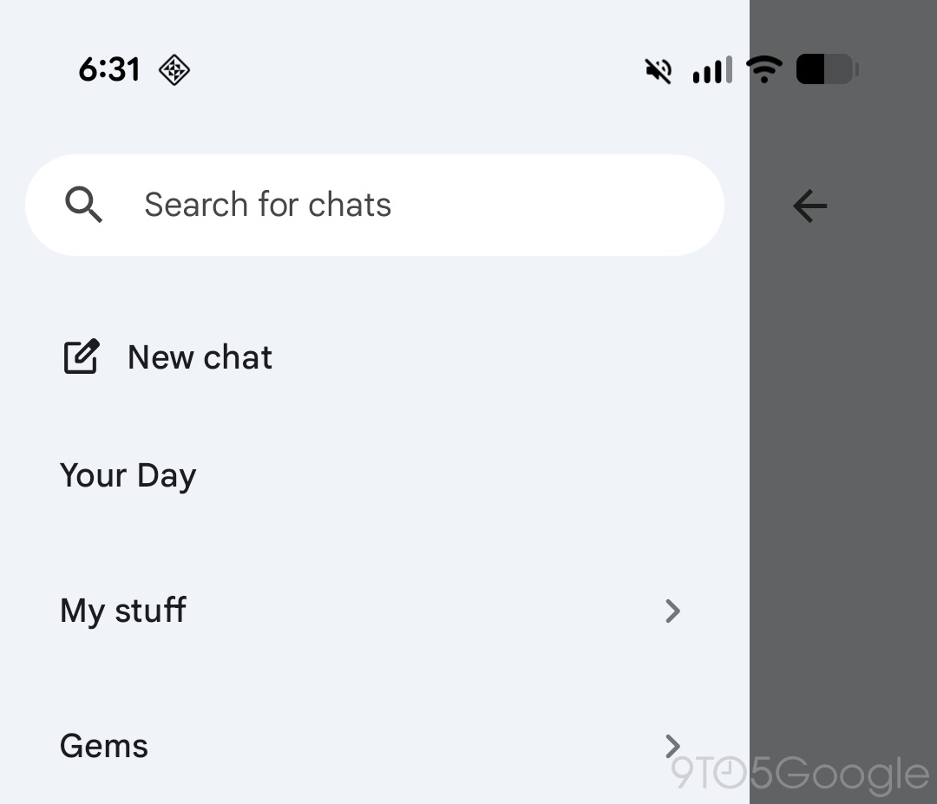Open the Gems list

pyautogui.click(x=104, y=746)
